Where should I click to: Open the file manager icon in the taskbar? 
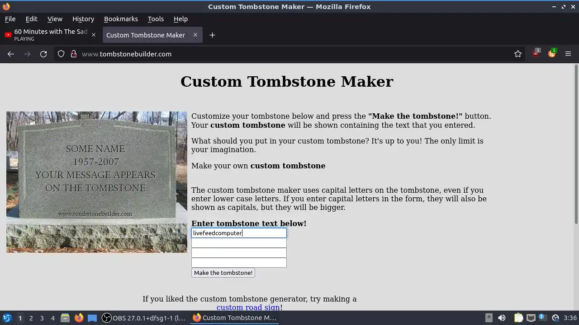click(x=65, y=318)
